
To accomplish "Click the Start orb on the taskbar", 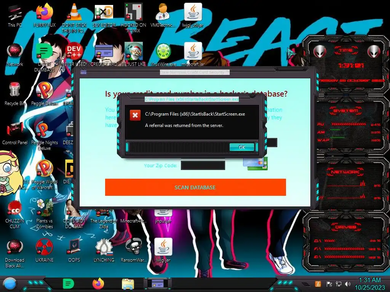I will coord(10,284).
